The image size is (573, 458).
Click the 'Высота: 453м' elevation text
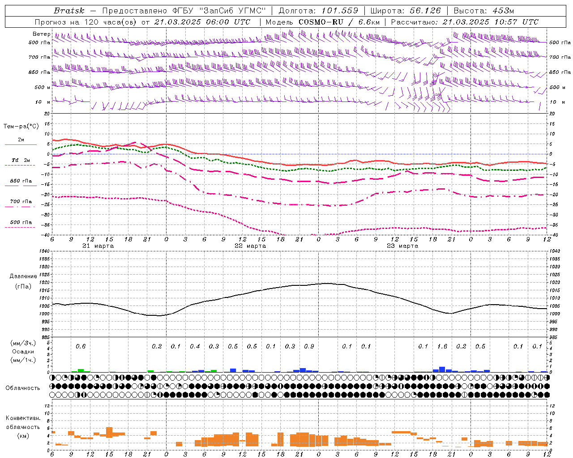[483, 11]
